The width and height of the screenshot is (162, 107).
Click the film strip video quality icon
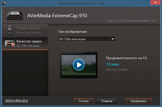(10, 44)
